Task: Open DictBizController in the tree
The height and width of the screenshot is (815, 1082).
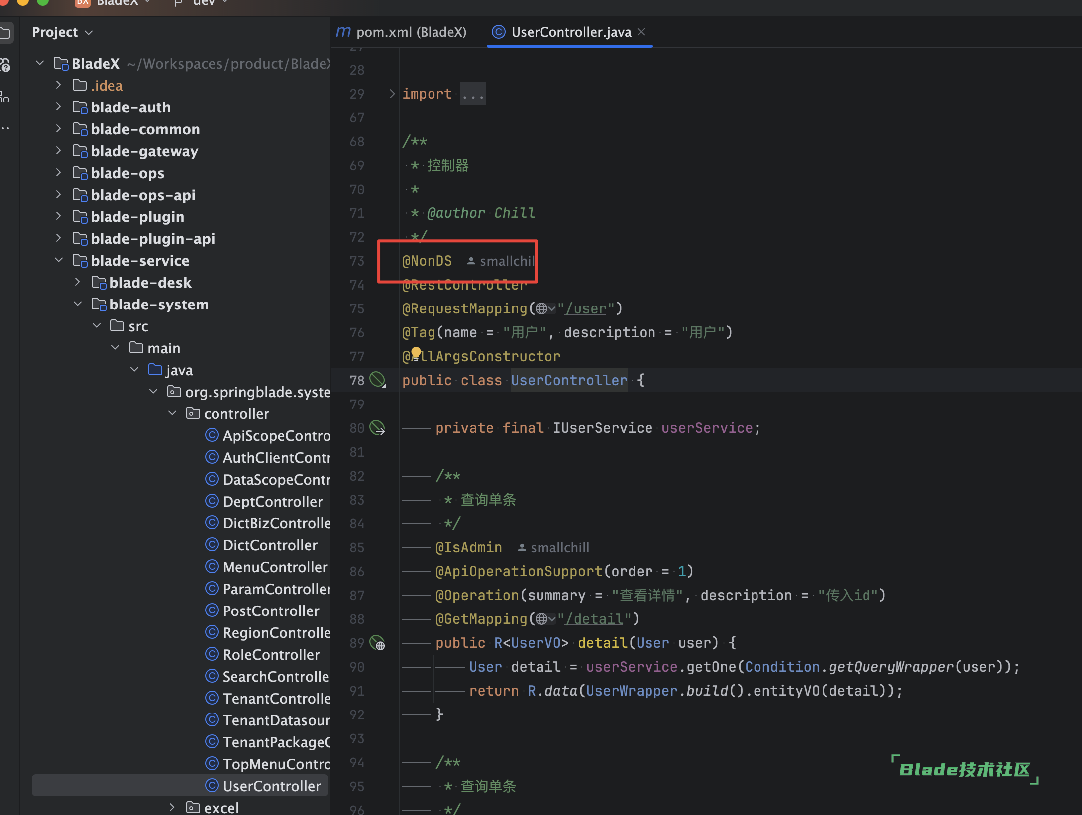Action: pyautogui.click(x=268, y=523)
